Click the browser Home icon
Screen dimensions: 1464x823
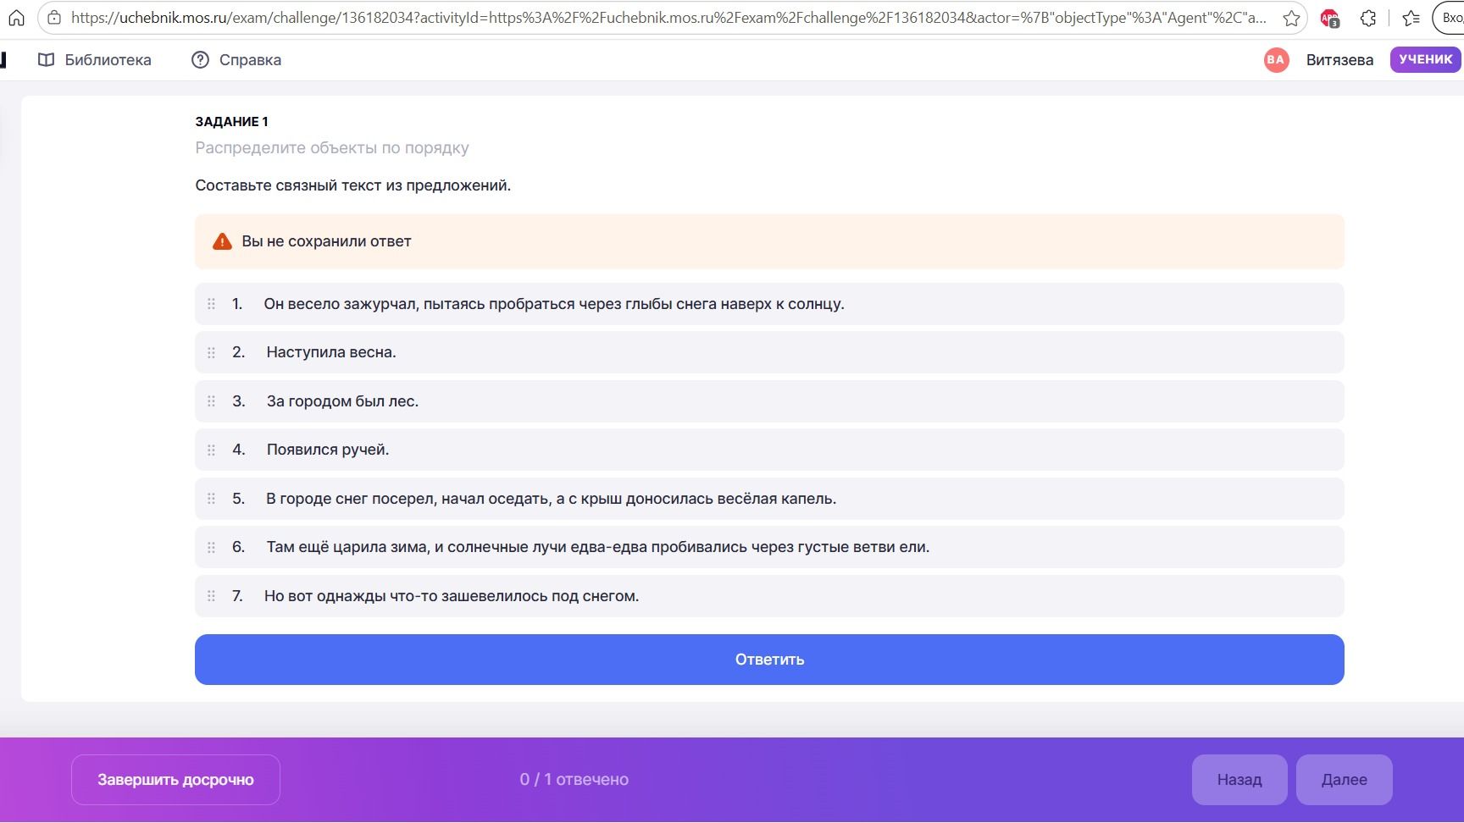(x=16, y=18)
